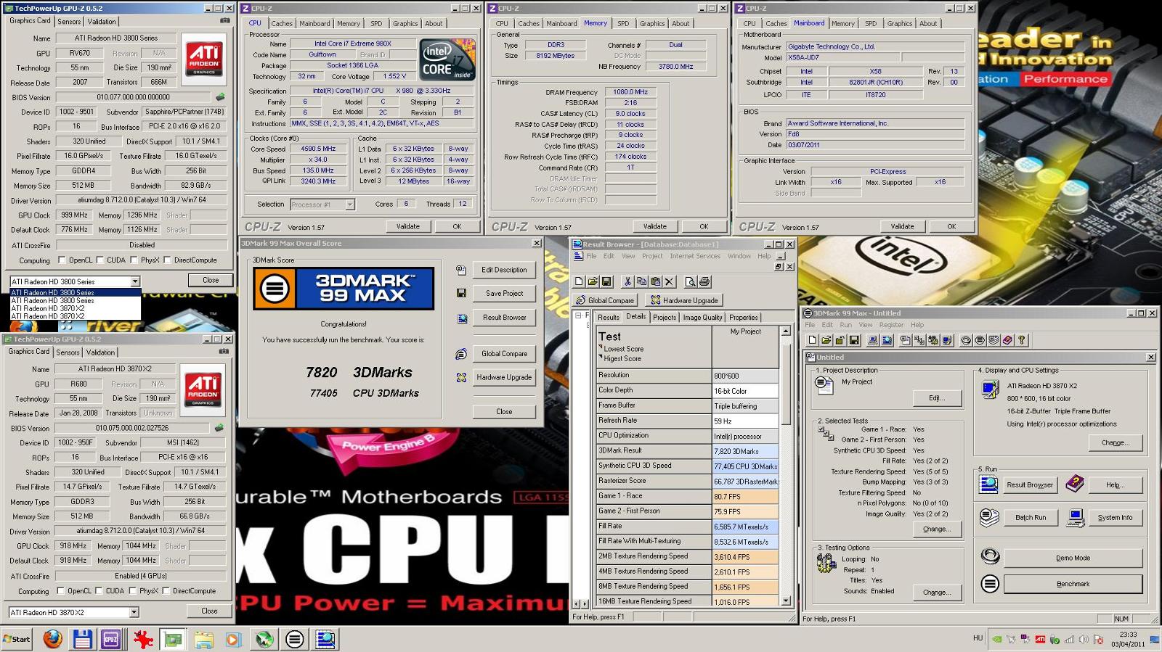
Task: Click Cut scissors icon in Result Browser
Action: [x=627, y=281]
